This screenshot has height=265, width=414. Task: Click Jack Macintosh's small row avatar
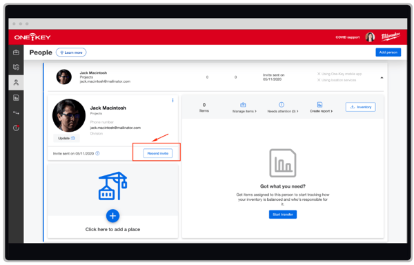pos(64,77)
